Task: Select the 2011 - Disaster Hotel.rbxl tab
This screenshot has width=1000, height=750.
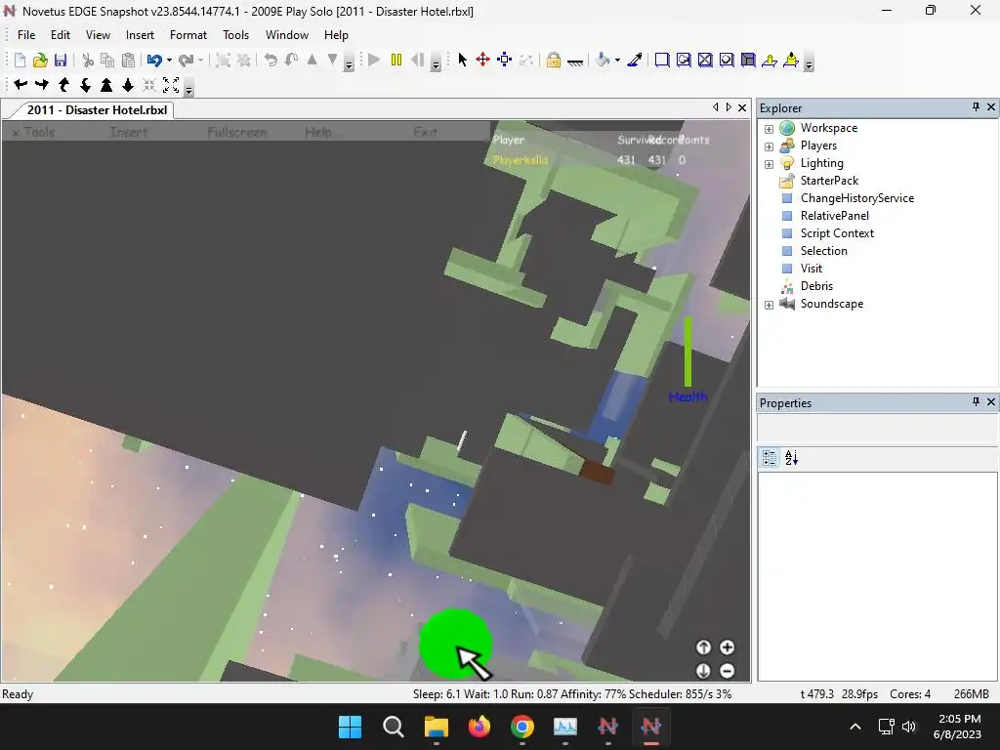Action: click(97, 109)
